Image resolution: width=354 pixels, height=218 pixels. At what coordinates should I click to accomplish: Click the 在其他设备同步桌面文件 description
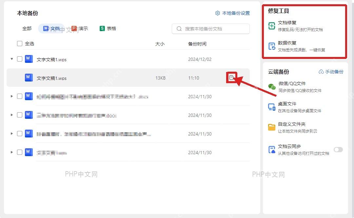tap(300, 111)
